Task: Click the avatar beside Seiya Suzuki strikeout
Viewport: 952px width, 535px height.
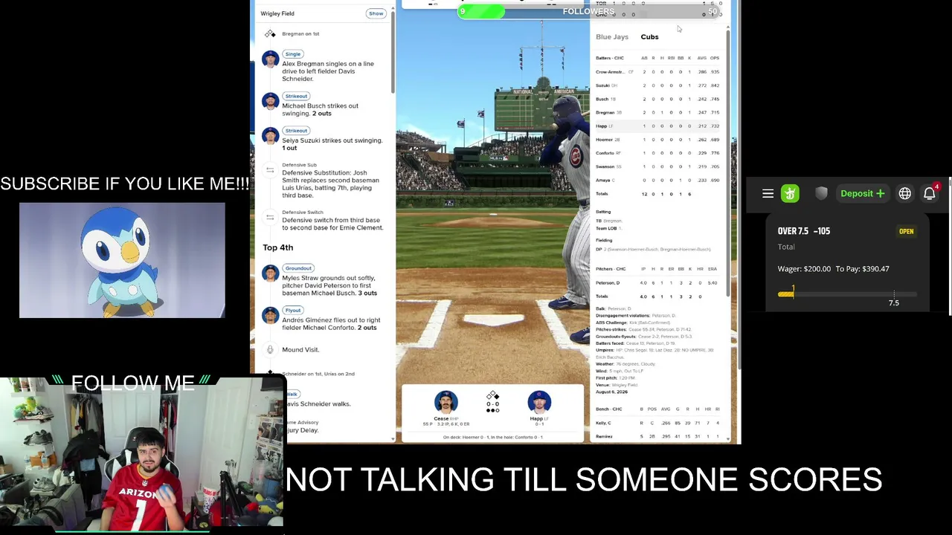Action: 270,136
